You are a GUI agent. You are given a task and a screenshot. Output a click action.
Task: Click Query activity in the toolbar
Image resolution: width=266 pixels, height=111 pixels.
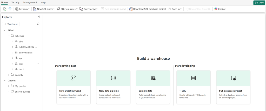89,9
